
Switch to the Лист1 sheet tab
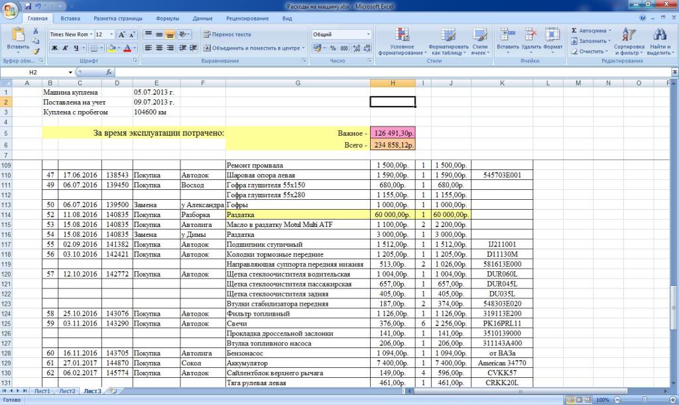[x=42, y=391]
